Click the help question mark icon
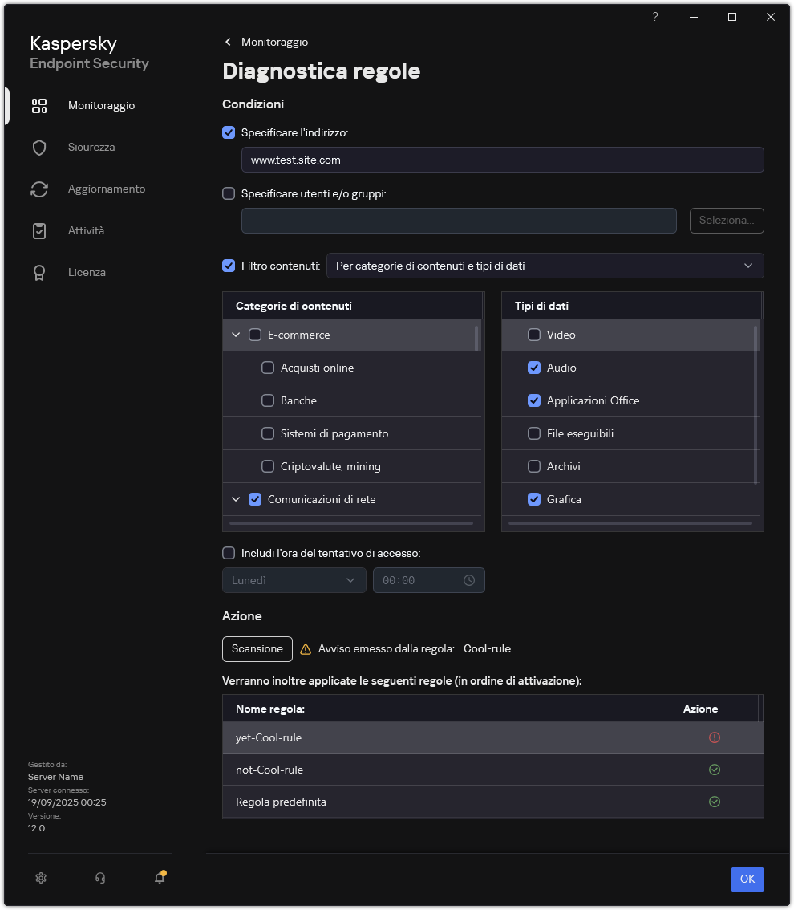 pos(655,17)
